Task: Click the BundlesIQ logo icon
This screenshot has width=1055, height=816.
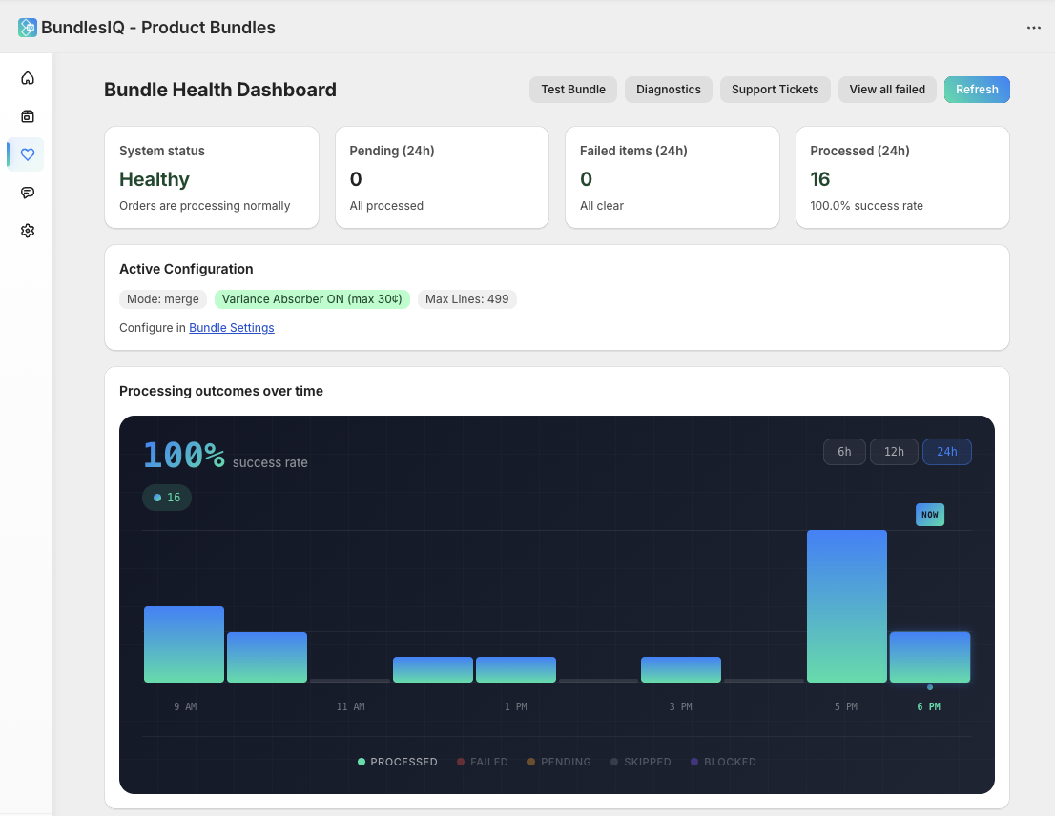Action: pyautogui.click(x=26, y=28)
